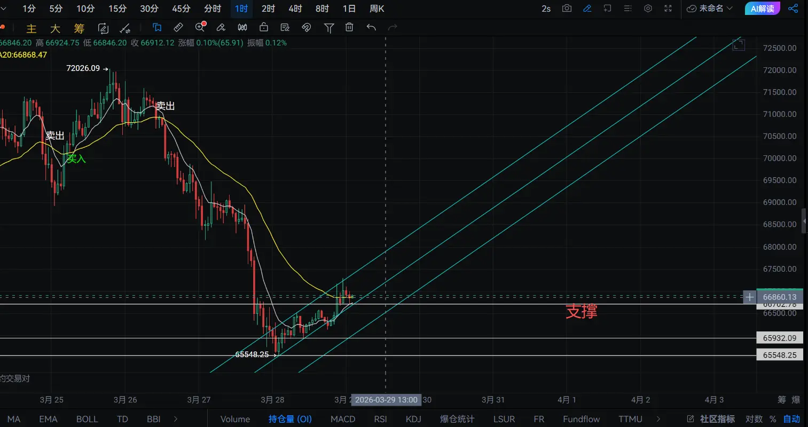Toggle the 爆 option below the price axis
This screenshot has height=427, width=808.
(796, 400)
